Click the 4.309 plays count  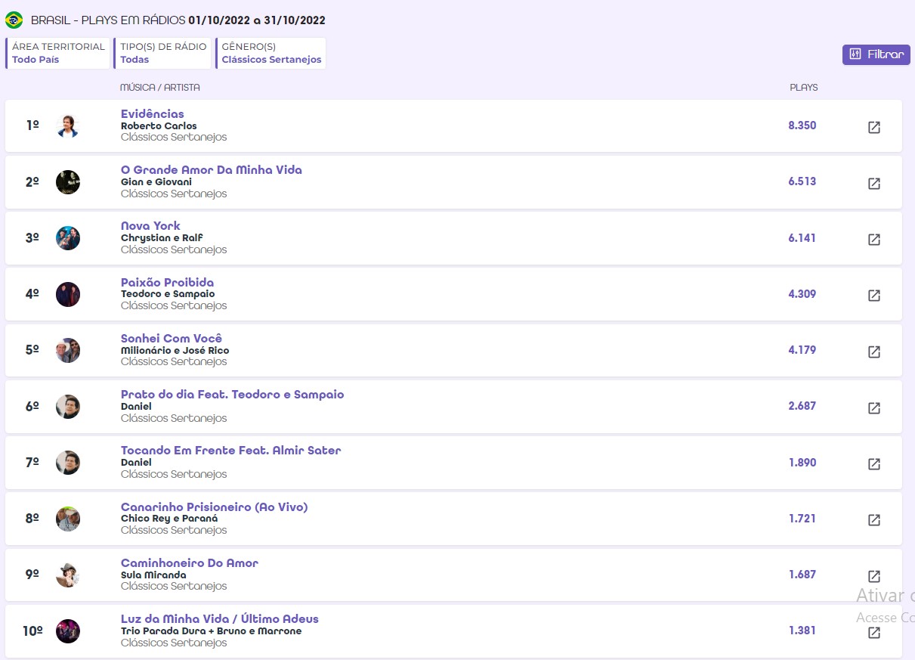(802, 294)
